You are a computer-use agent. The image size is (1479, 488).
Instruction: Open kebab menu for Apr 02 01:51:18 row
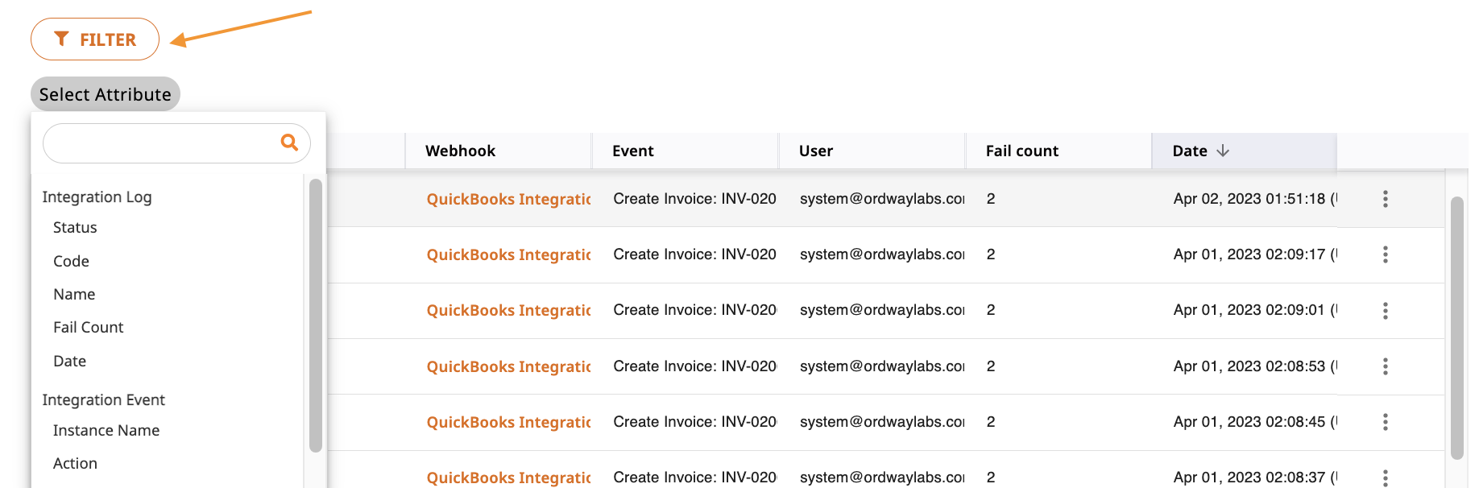point(1385,199)
